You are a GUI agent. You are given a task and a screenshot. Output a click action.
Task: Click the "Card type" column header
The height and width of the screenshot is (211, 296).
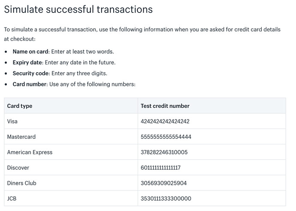pos(20,106)
